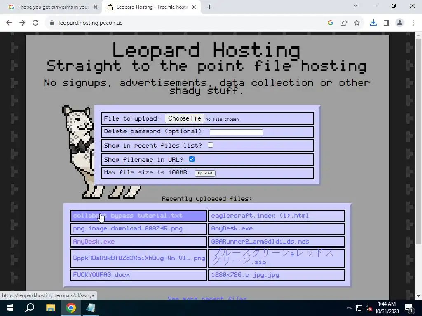
Task: Open File Explorer from the taskbar
Action: tap(50, 308)
